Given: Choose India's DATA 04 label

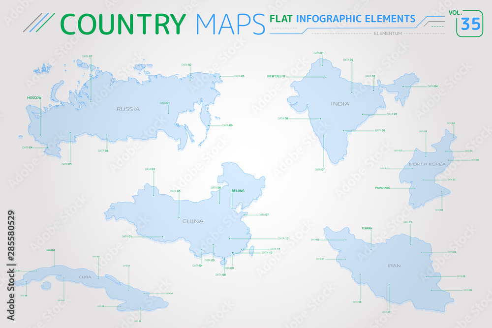Looking at the screenshot, I should pos(432,86).
